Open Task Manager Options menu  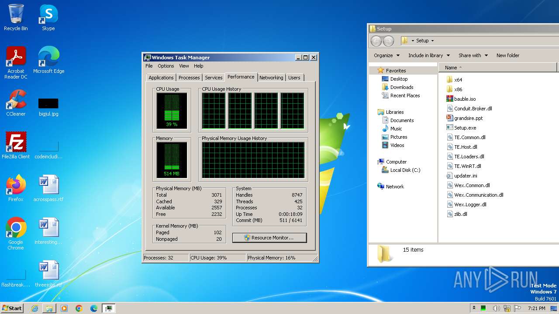(x=166, y=66)
